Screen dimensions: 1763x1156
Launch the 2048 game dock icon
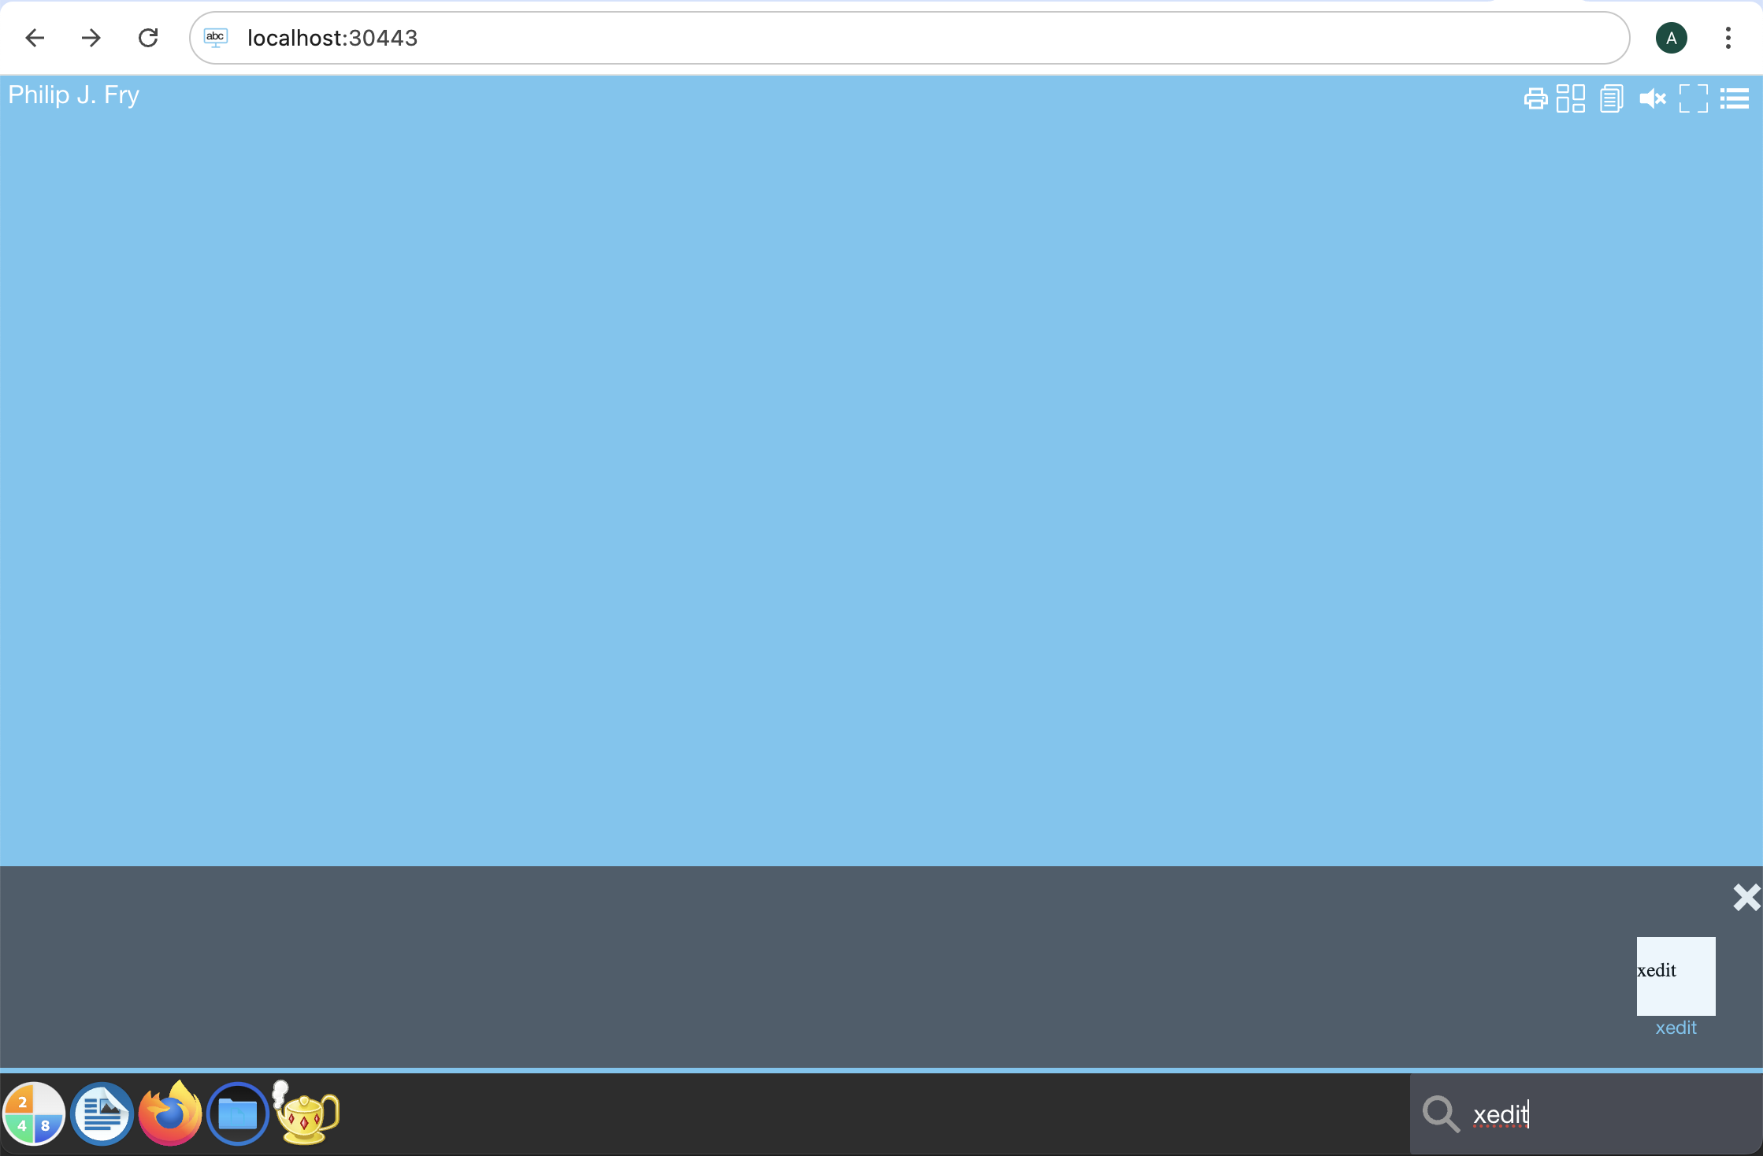coord(34,1113)
